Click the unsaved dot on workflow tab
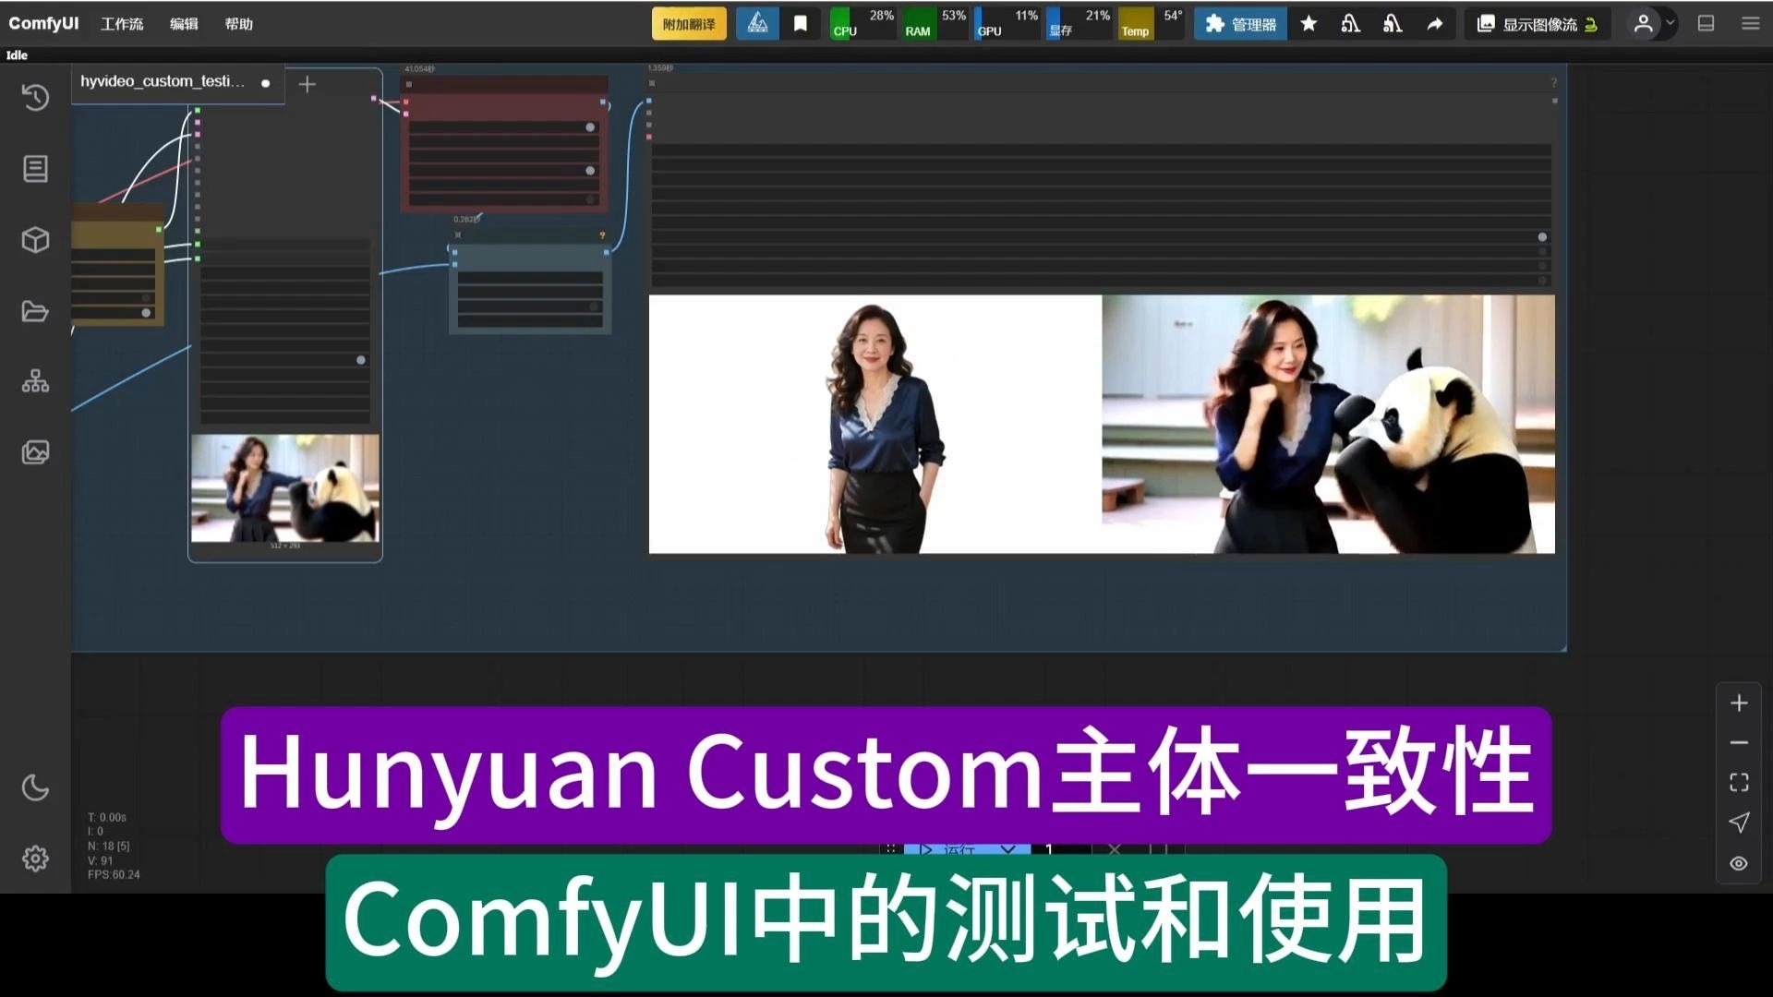The width and height of the screenshot is (1773, 997). click(266, 83)
